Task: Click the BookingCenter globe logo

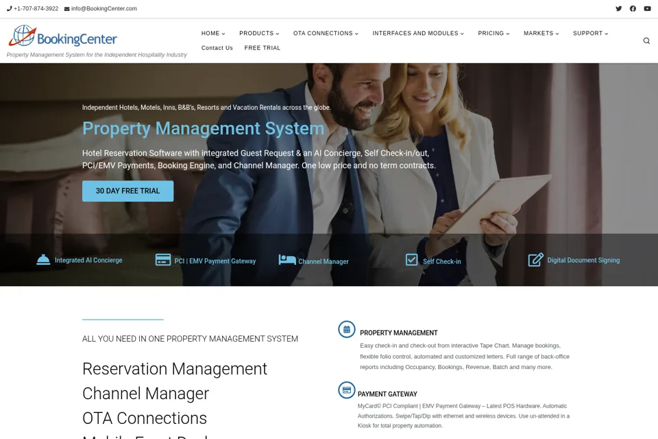Action: pos(63,36)
